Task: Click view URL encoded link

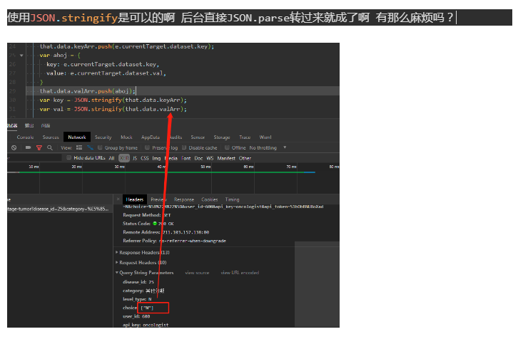Action: 240,273
